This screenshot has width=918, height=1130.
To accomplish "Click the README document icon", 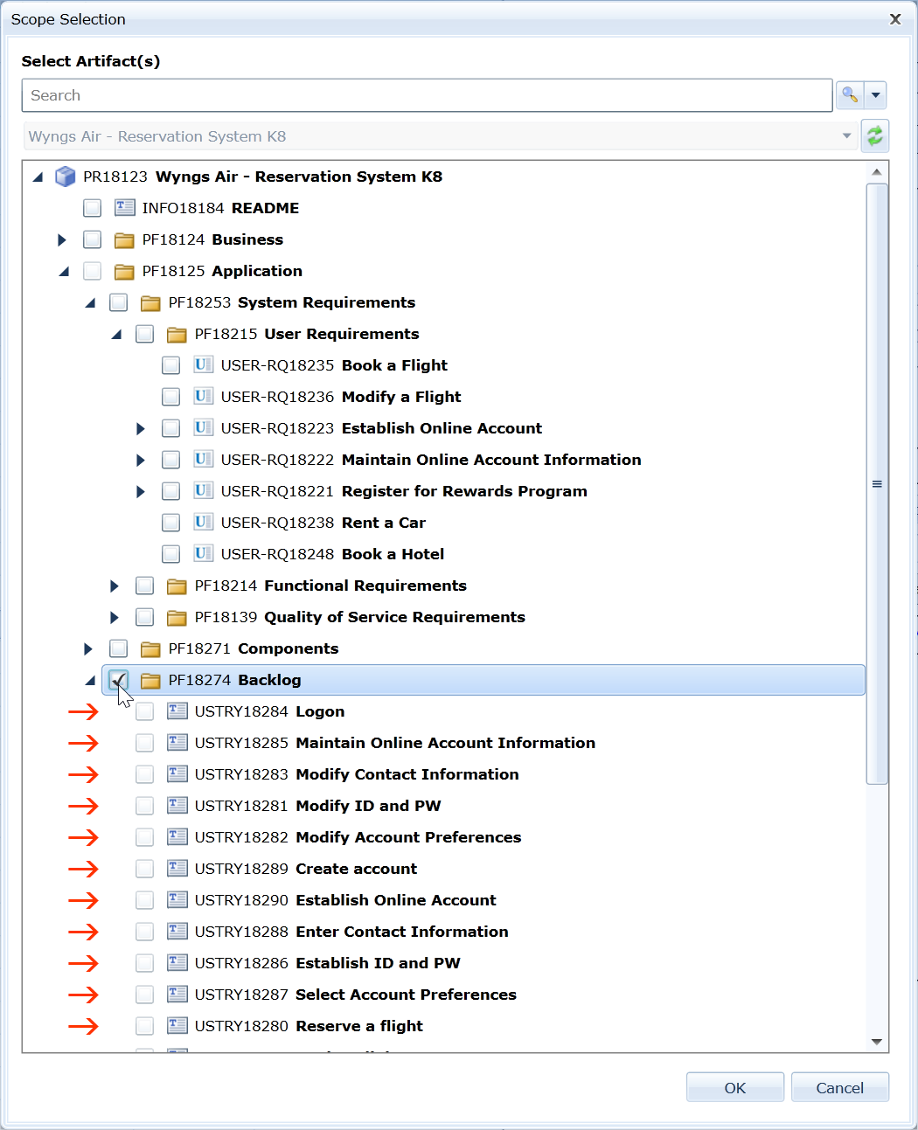I will point(125,208).
